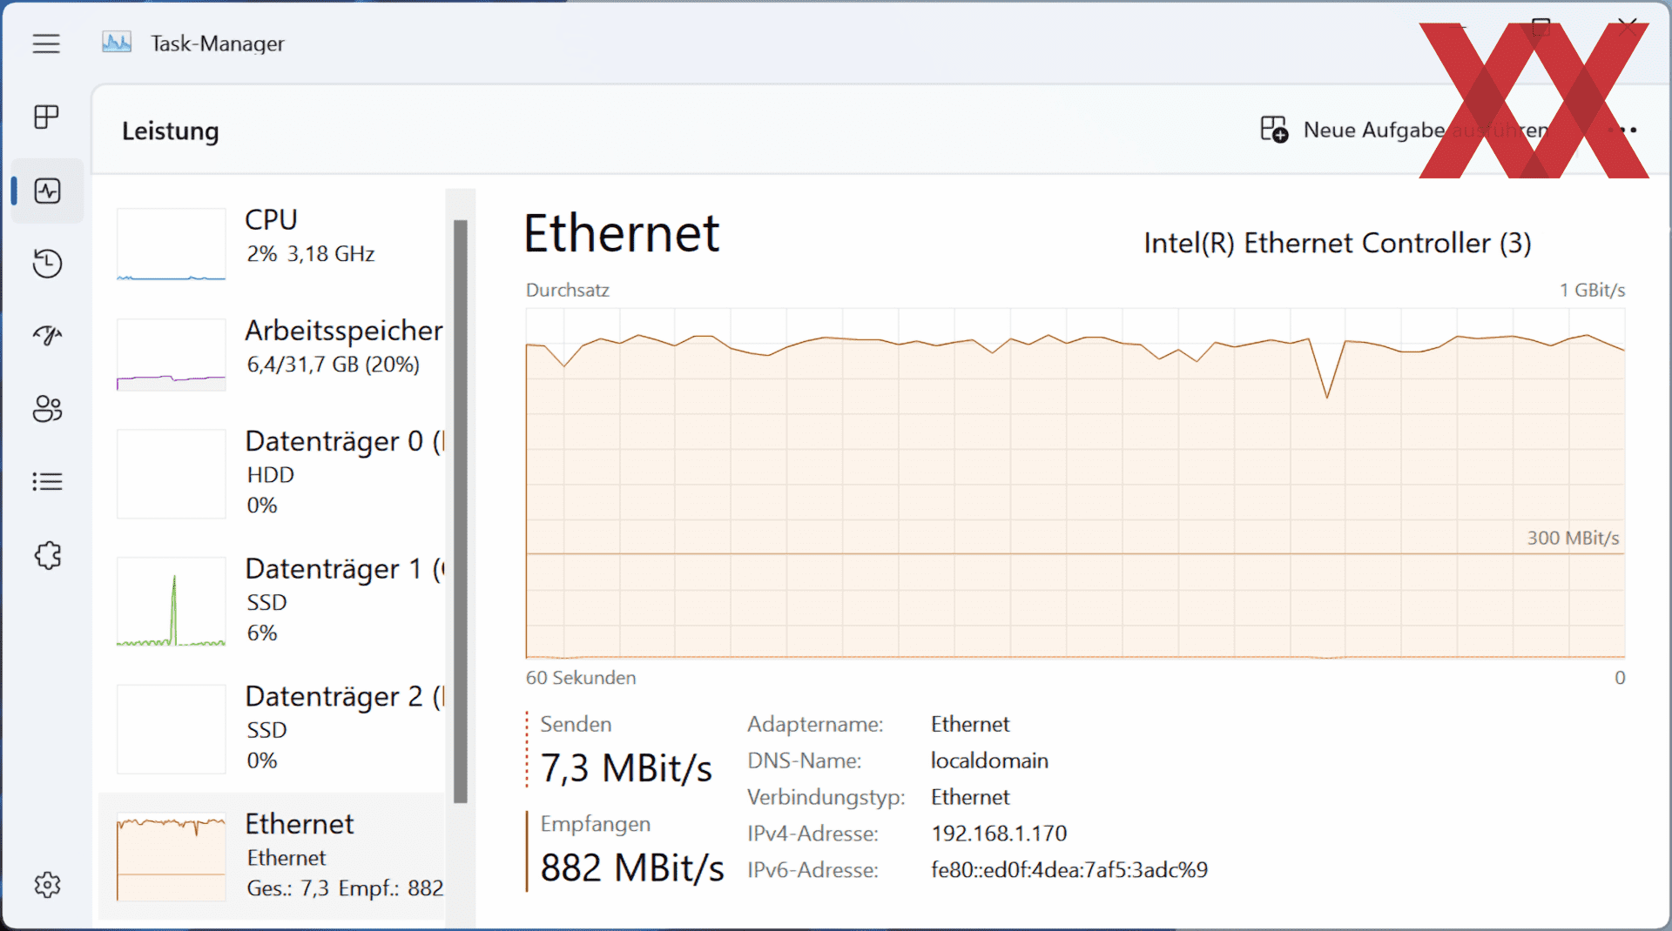Open the App history page icon
Image resolution: width=1672 pixels, height=931 pixels.
point(47,263)
